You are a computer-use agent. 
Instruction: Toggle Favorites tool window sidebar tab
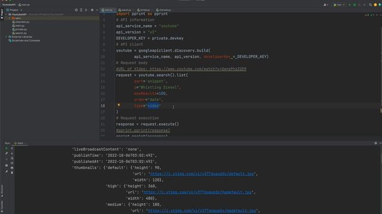point(2,206)
